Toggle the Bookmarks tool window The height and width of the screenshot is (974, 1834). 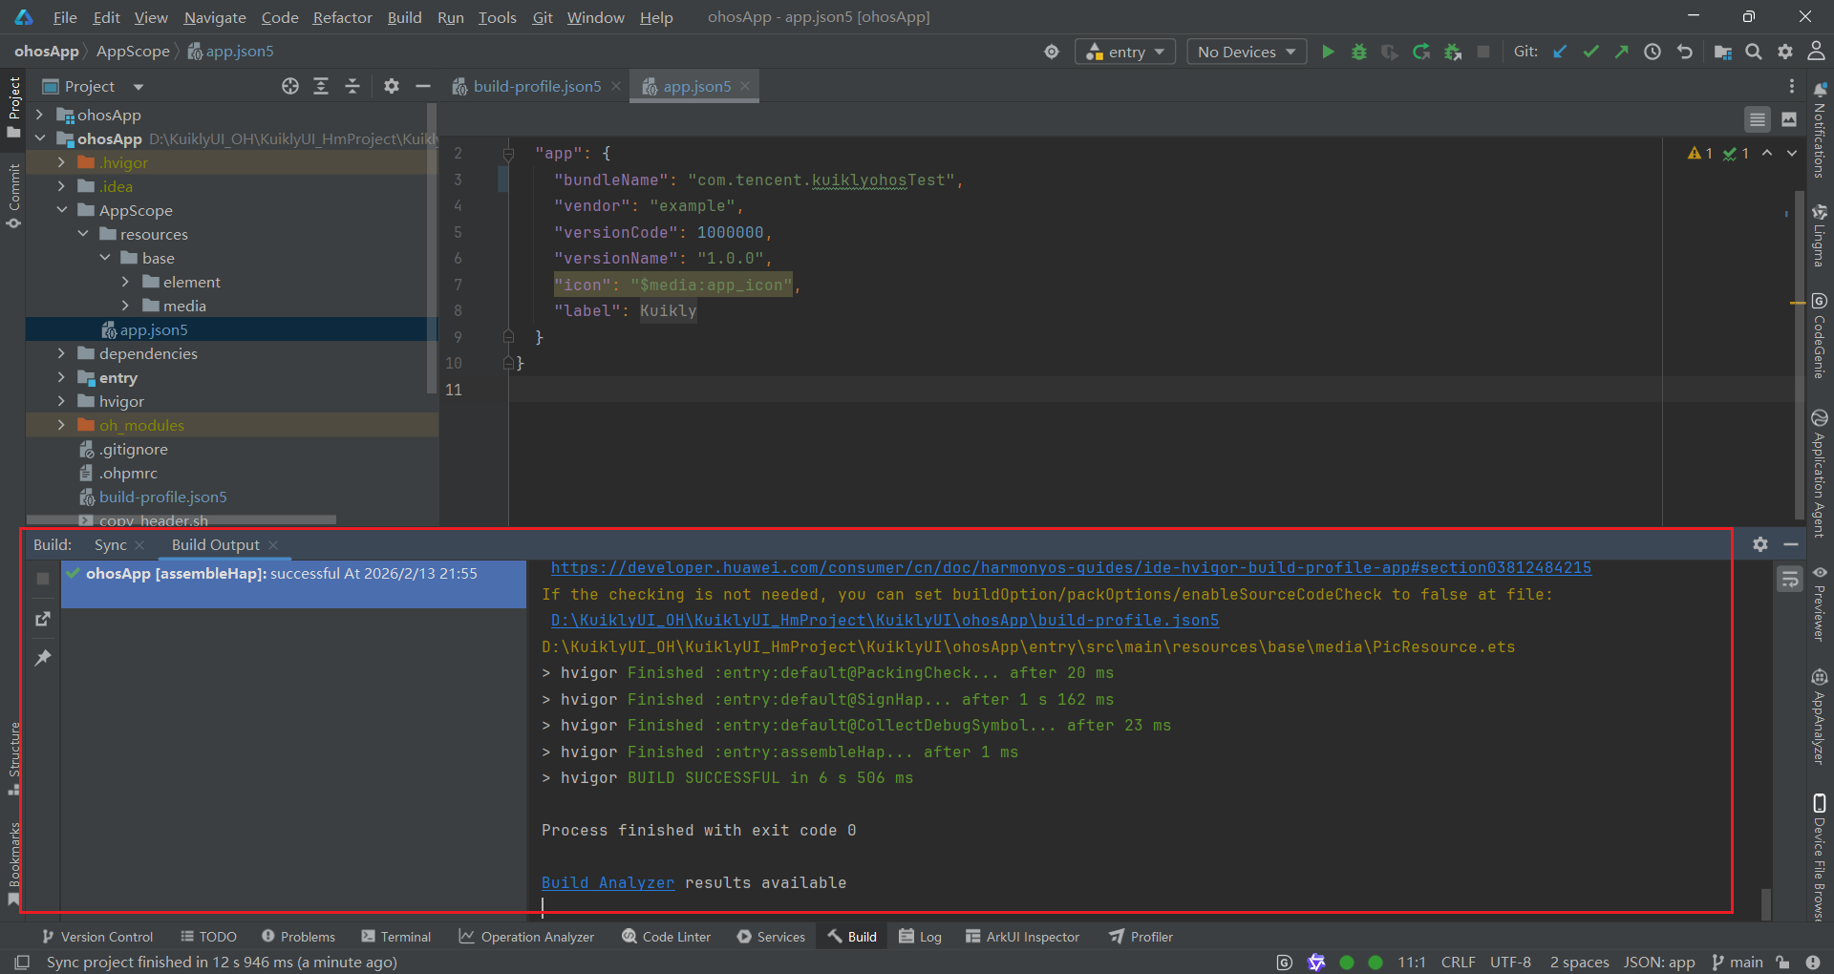click(x=13, y=863)
